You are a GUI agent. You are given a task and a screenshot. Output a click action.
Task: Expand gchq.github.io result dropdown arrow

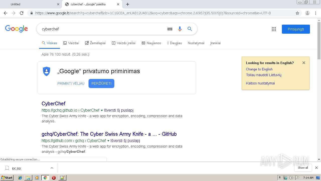[x=102, y=110]
